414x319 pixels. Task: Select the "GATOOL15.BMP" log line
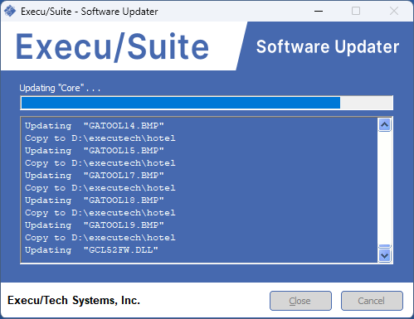pos(95,151)
